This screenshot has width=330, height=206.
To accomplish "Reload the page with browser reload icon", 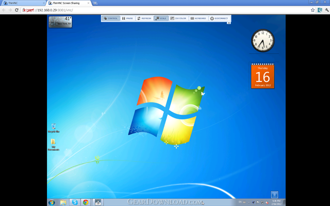I will [x=16, y=10].
